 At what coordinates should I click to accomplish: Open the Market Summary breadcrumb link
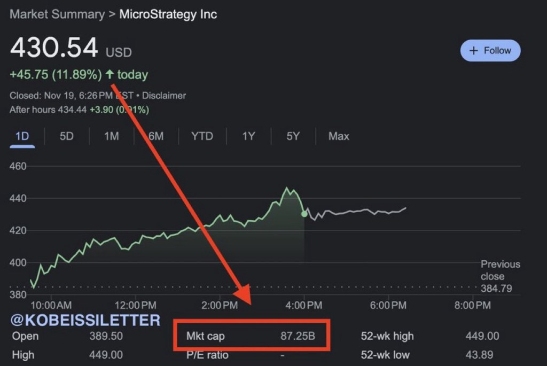click(57, 14)
